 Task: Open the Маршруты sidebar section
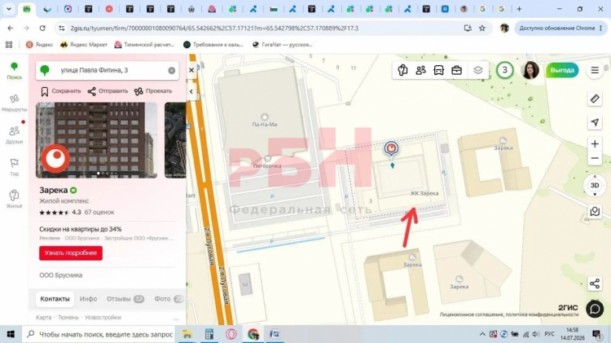pyautogui.click(x=15, y=103)
